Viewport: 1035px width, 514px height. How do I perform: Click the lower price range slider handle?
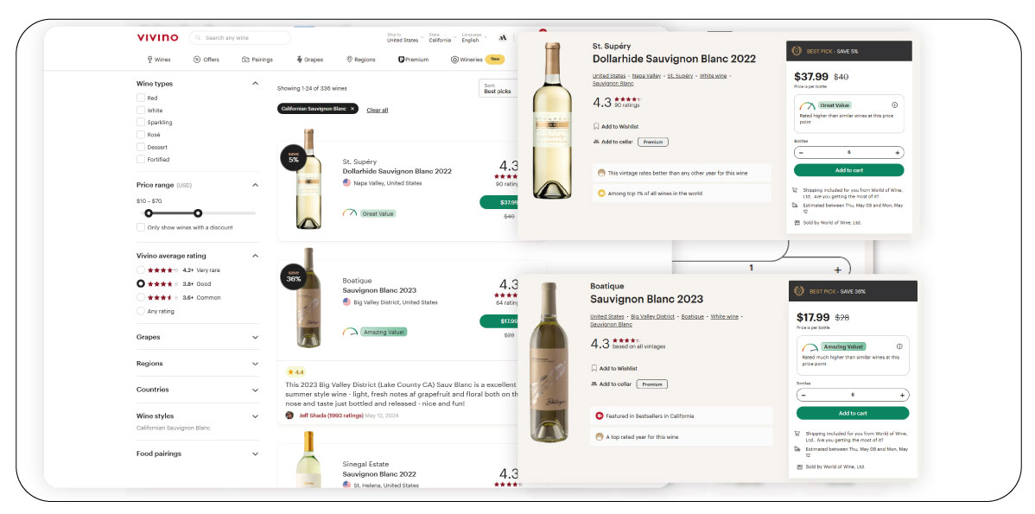[149, 213]
